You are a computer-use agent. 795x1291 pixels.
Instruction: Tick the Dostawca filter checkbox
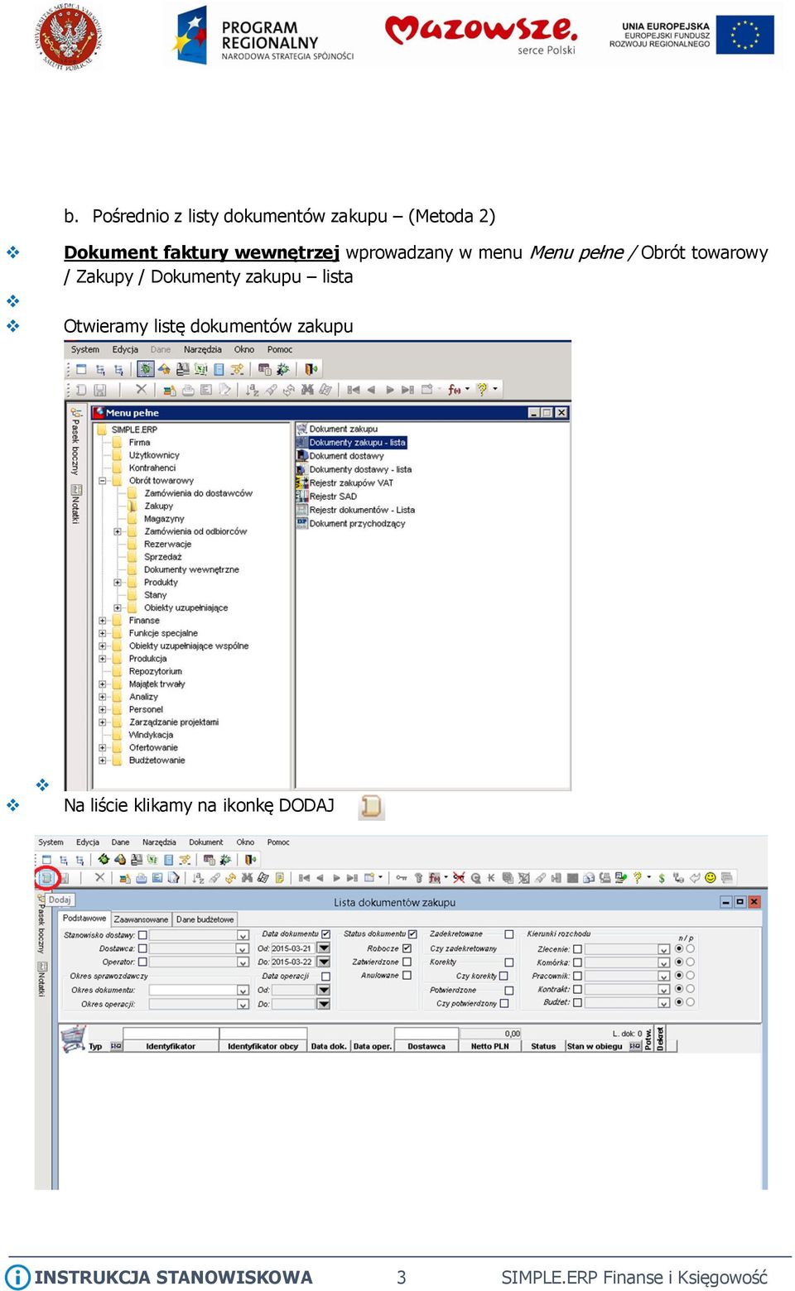142,948
